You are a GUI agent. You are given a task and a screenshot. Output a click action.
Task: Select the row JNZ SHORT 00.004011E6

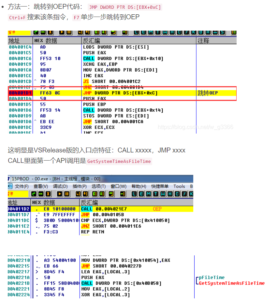coord(100,226)
